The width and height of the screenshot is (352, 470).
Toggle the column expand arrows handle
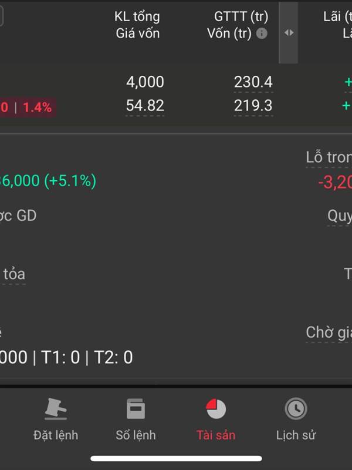pyautogui.click(x=289, y=32)
